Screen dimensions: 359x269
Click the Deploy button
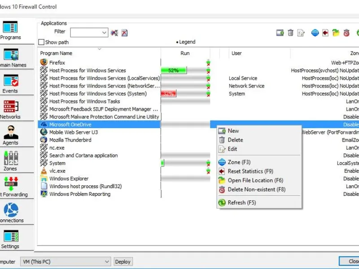pos(123,261)
